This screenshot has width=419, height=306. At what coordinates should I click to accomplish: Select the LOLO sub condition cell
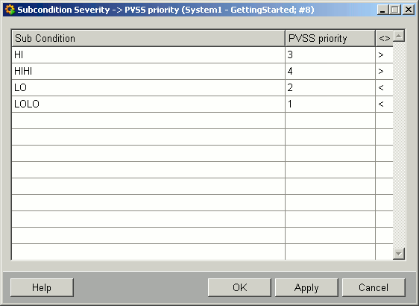point(148,104)
